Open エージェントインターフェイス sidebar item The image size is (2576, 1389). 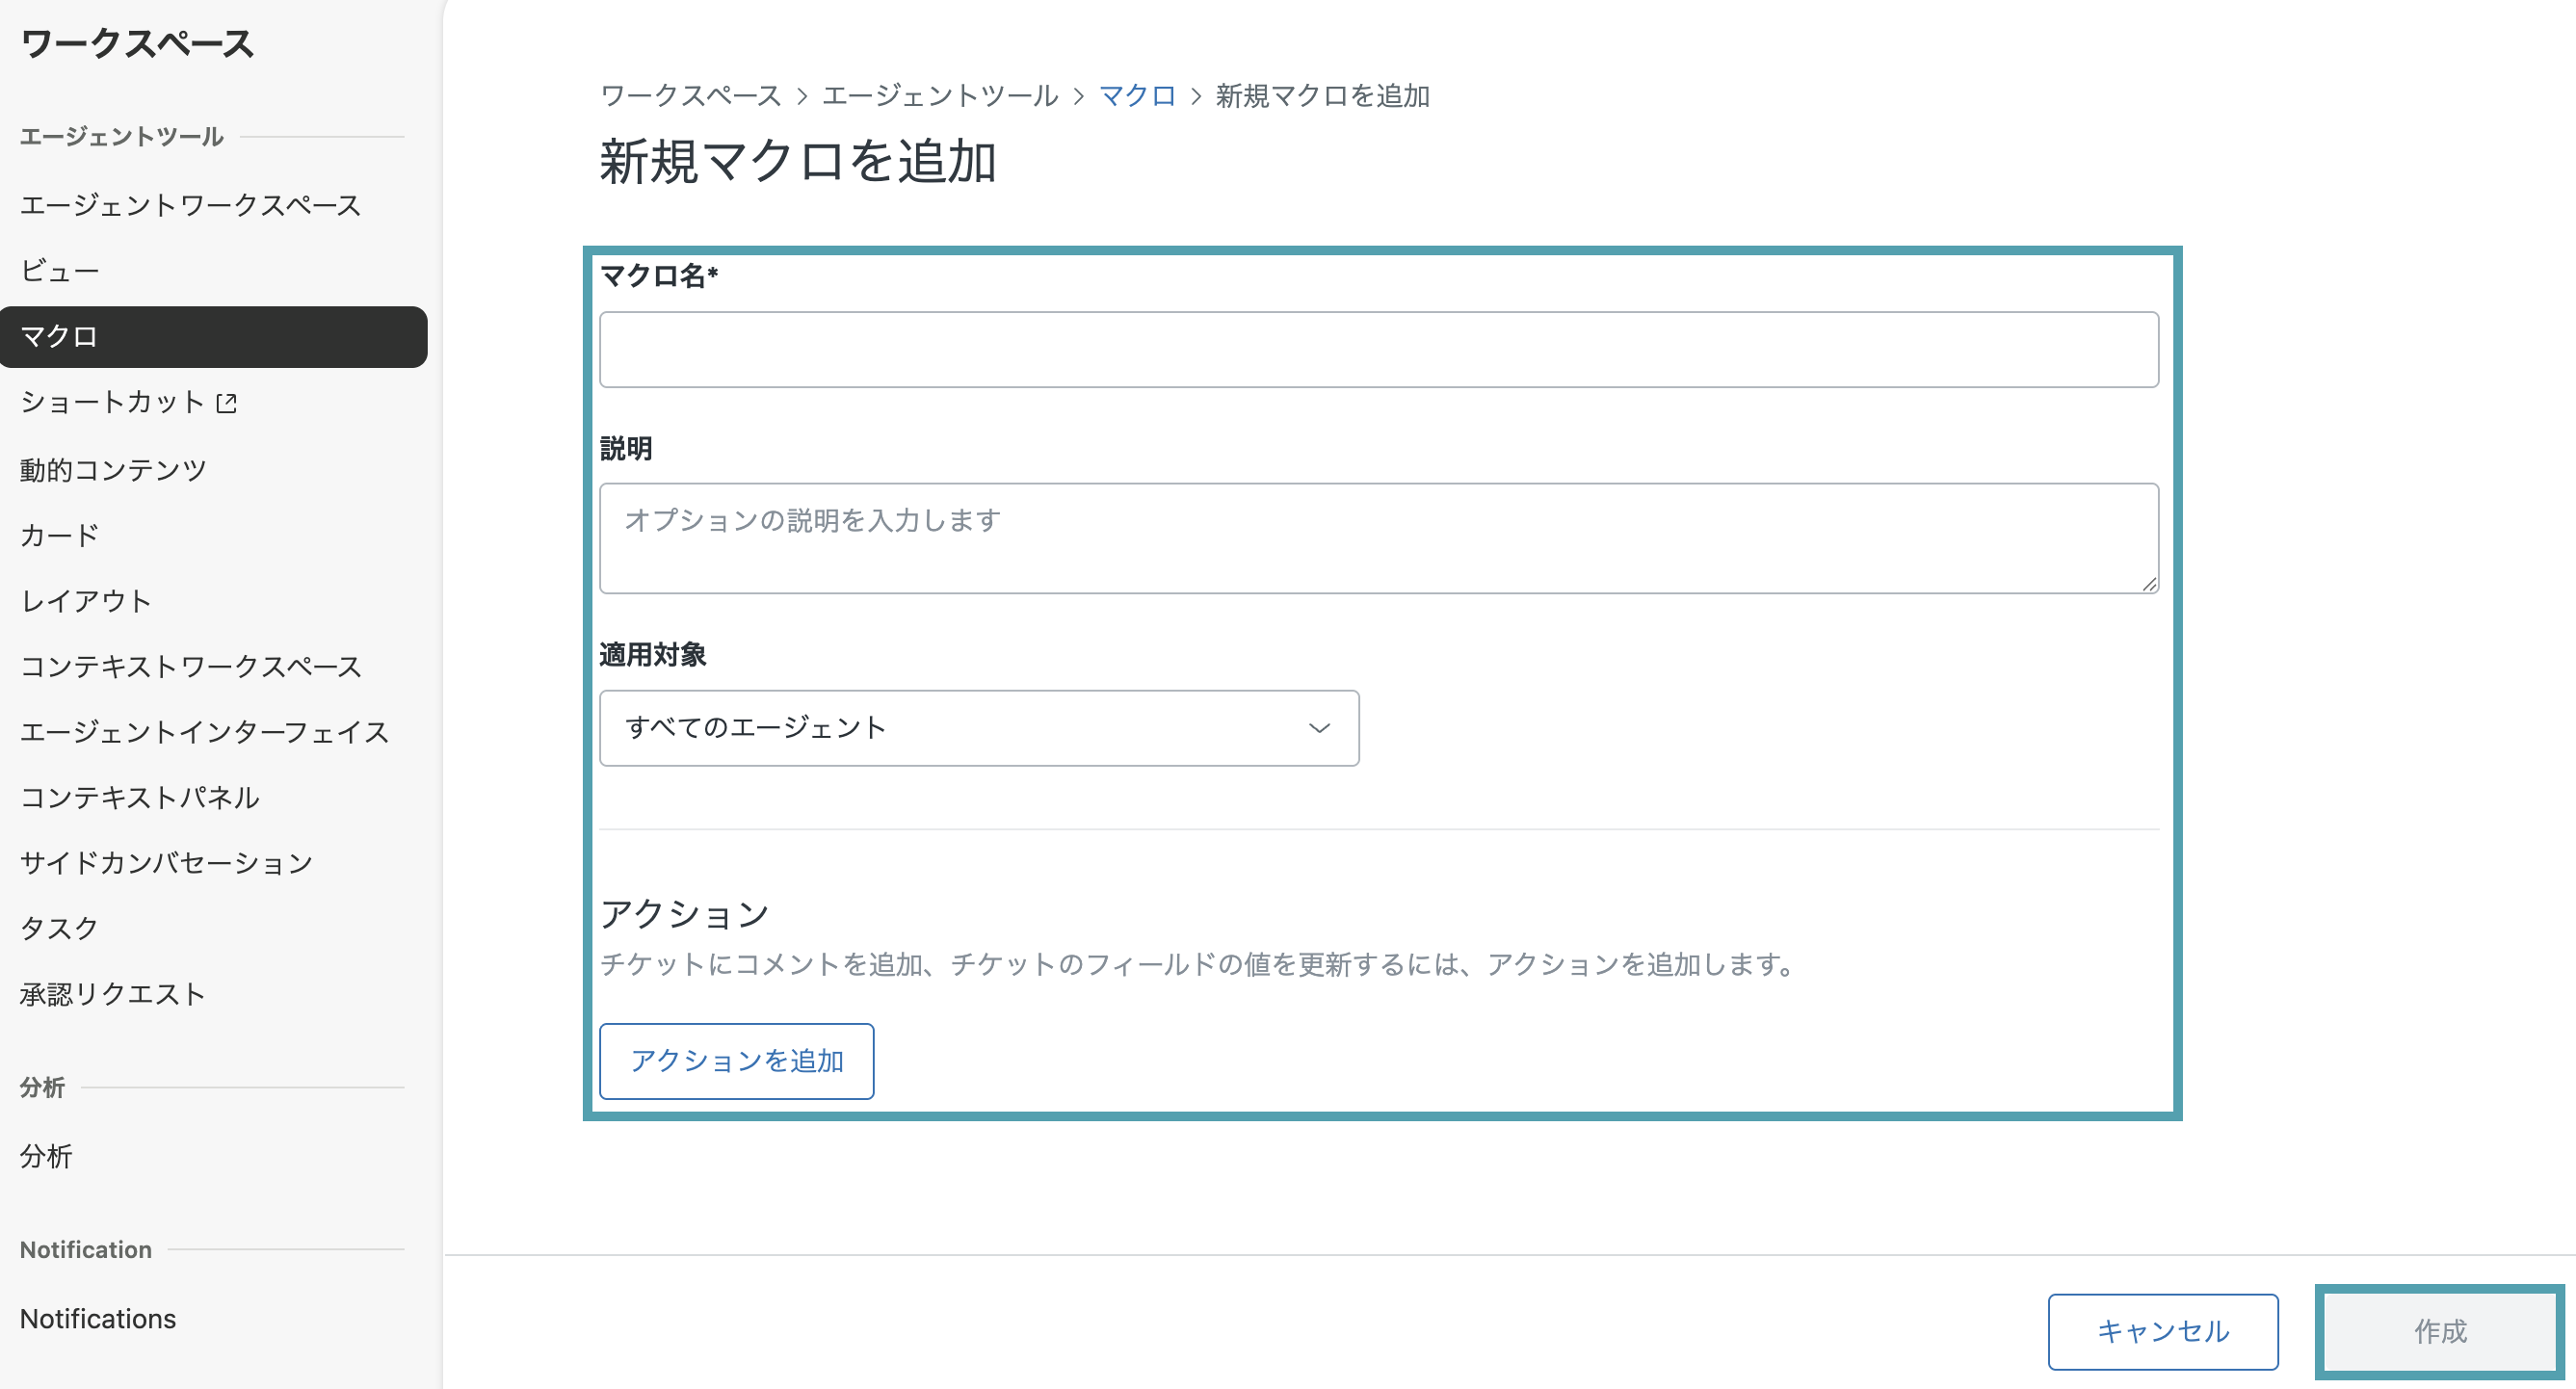click(x=205, y=732)
